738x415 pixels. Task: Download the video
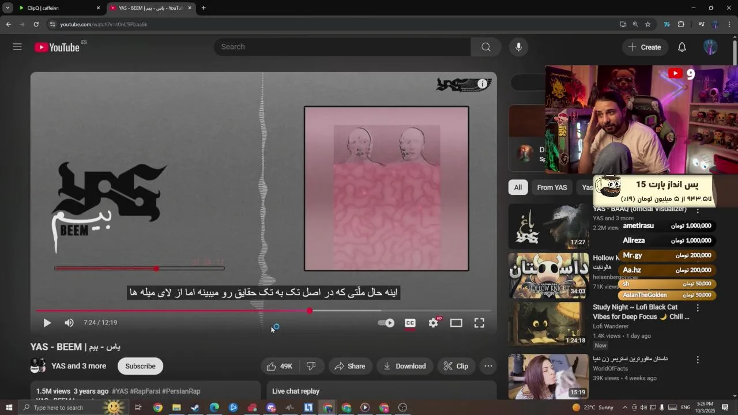(405, 366)
